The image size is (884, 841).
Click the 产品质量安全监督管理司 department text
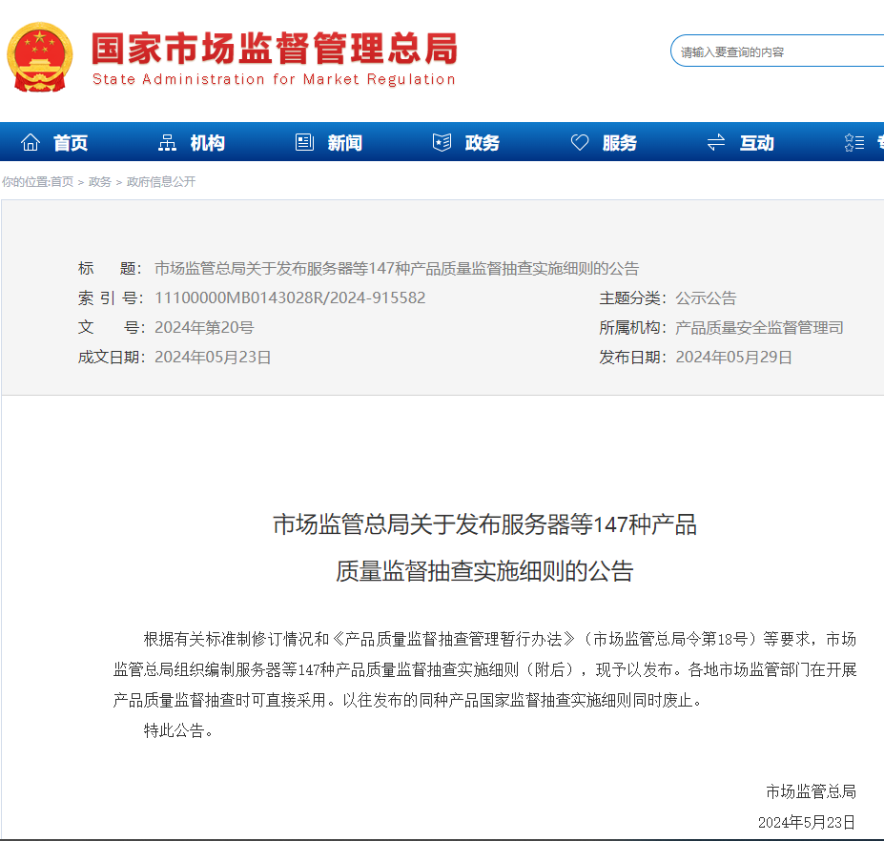pyautogui.click(x=759, y=328)
